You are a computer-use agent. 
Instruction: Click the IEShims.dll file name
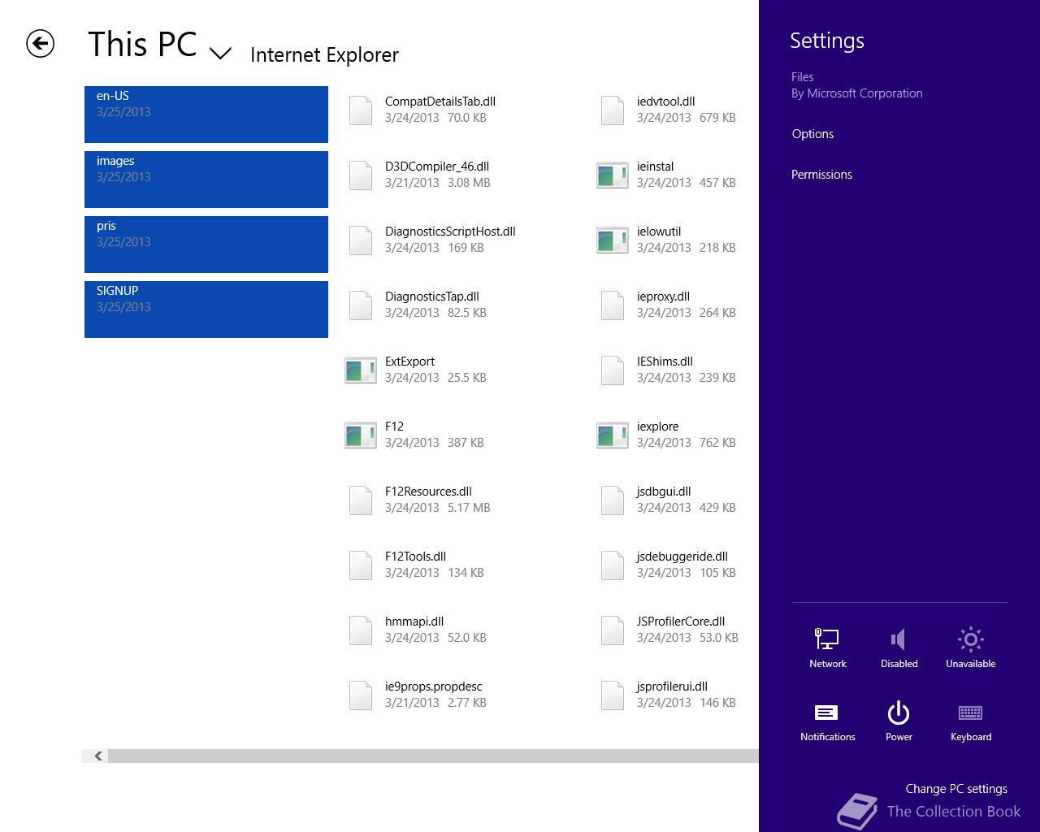pos(665,362)
